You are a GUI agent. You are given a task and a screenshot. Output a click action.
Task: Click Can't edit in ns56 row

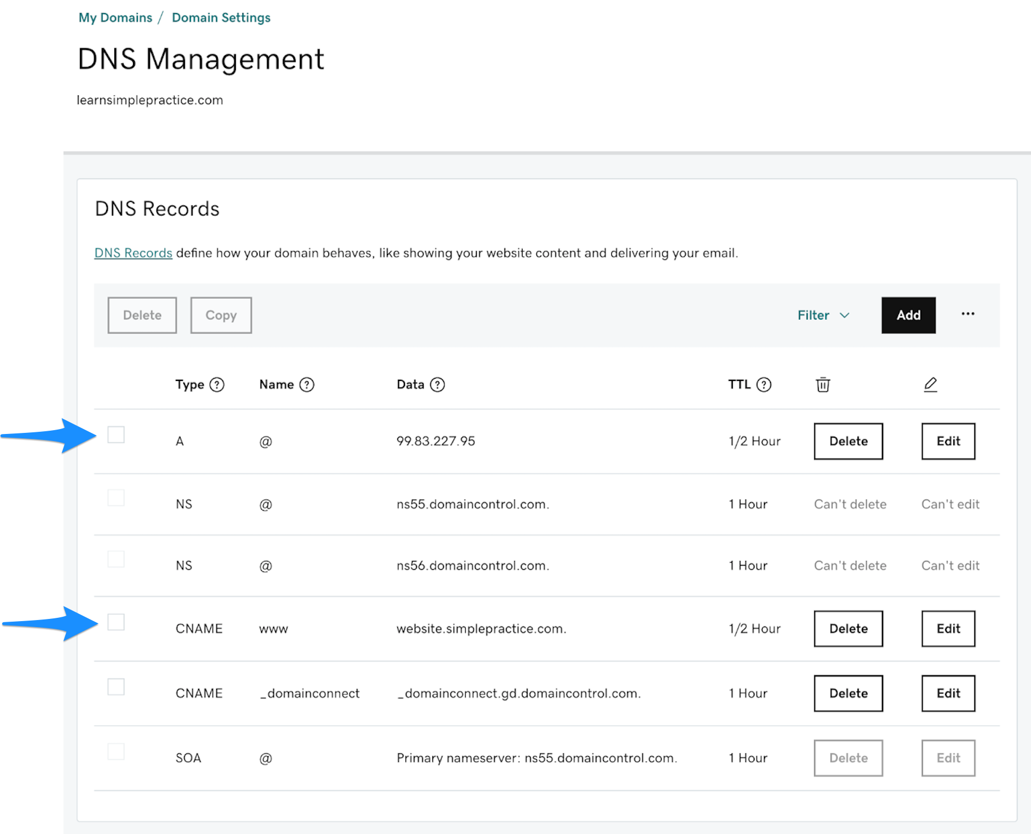(950, 565)
